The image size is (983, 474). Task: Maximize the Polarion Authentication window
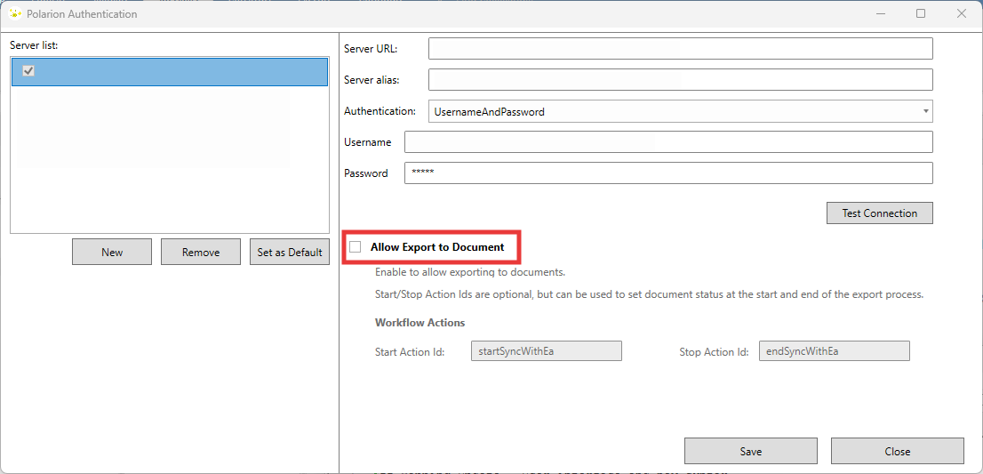[x=920, y=13]
